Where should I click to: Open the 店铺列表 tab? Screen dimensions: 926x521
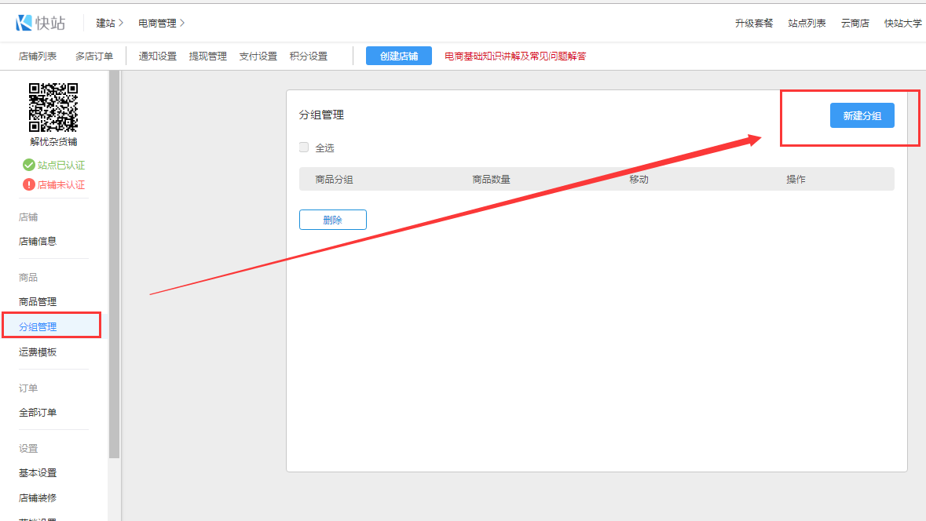[38, 56]
